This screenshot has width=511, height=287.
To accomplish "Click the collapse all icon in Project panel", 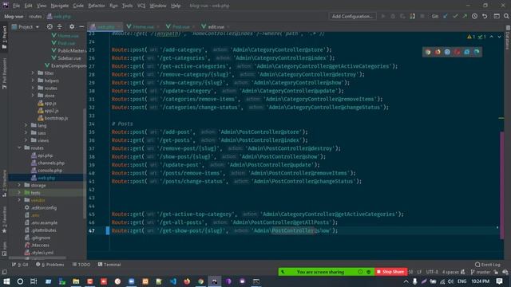I will coord(60,26).
